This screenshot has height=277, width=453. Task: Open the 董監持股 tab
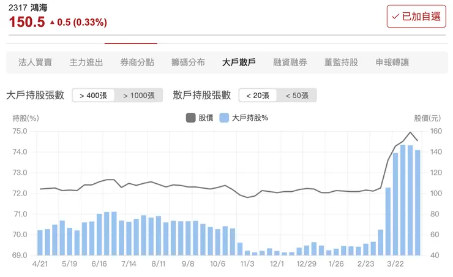(341, 63)
